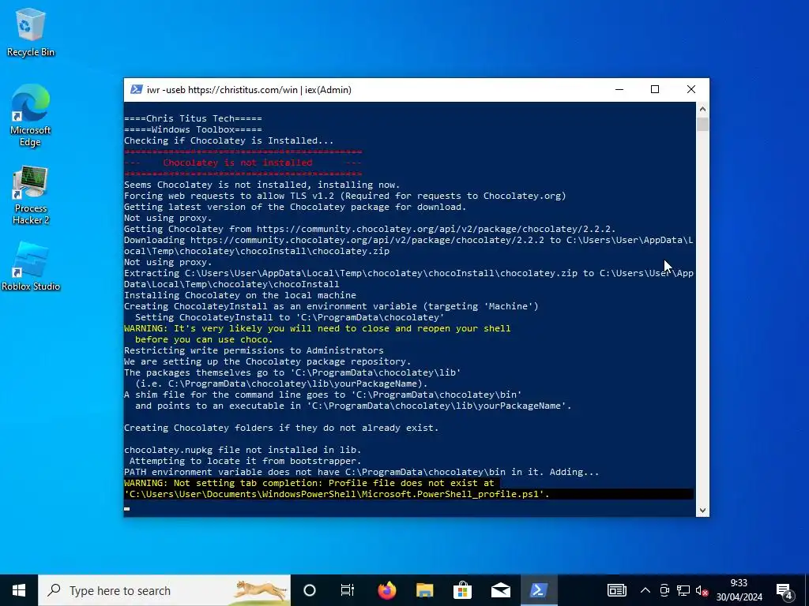Click the PowerShell scrollbar thumb
The width and height of the screenshot is (809, 606).
702,124
